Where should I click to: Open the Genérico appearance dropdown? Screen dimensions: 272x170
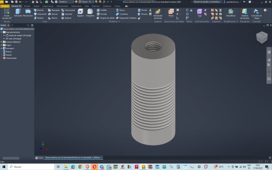66,2
